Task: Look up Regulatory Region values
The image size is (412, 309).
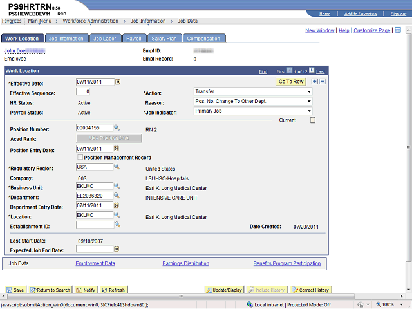Action: coord(117,167)
